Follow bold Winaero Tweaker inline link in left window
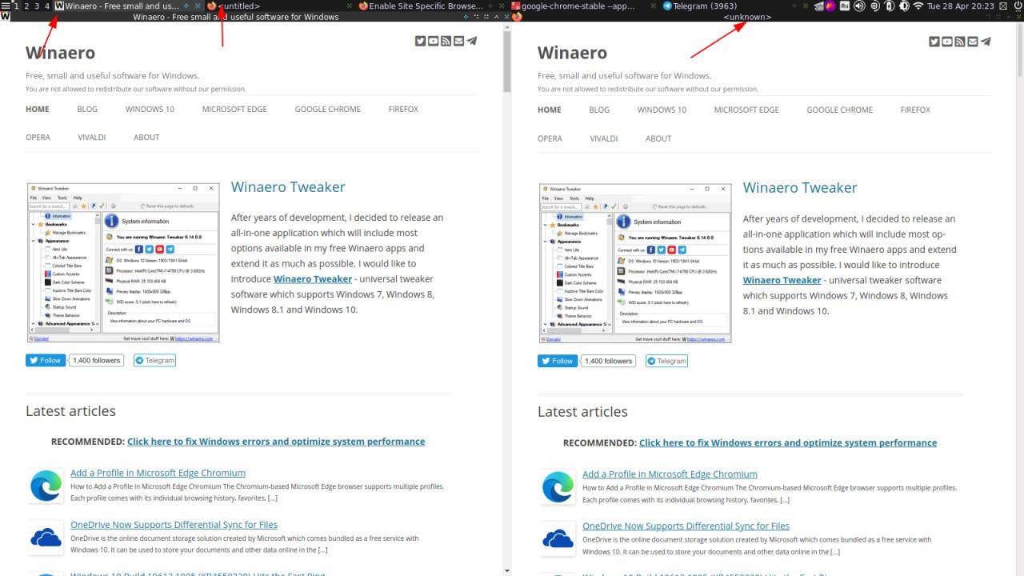 [313, 279]
